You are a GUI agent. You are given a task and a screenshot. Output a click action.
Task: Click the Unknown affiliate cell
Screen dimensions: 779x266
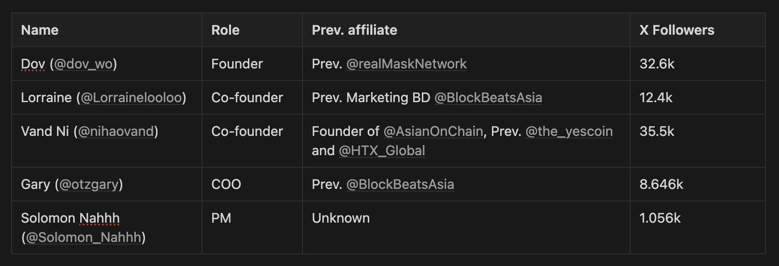(x=341, y=218)
